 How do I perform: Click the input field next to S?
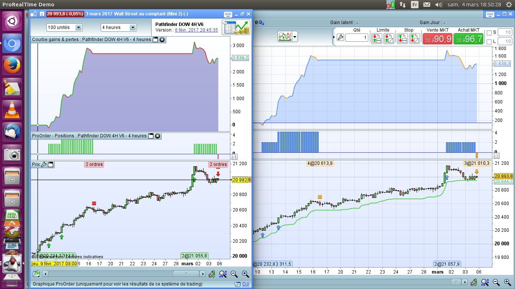[x=505, y=32]
